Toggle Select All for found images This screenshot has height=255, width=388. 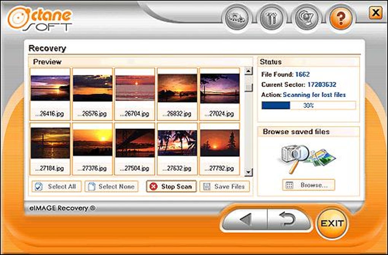click(x=56, y=187)
